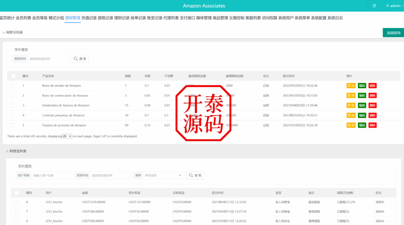404x225 pixels.
Task: Open the 交易控制 menu item
Action: pyautogui.click(x=237, y=18)
